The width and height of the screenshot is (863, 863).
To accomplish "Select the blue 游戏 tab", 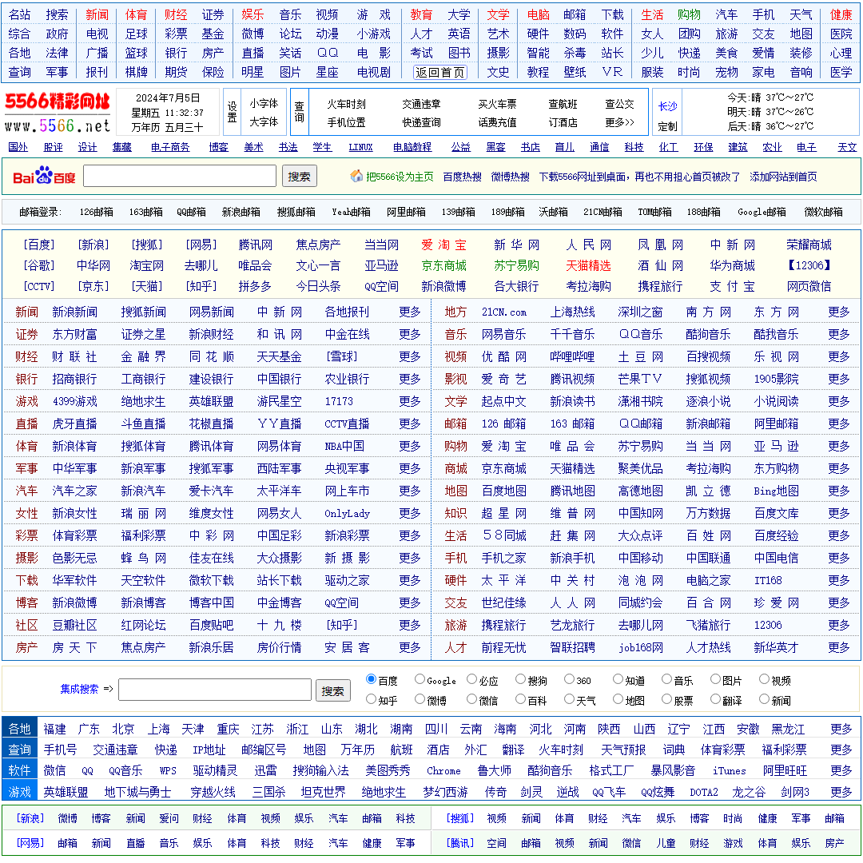I will [20, 791].
